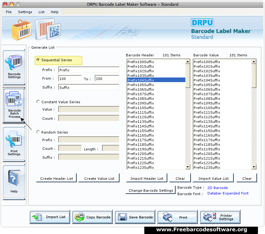Image resolution: width=265 pixels, height=234 pixels.
Task: Click the Barcode Header list scroll-up arrow
Action: click(188, 62)
